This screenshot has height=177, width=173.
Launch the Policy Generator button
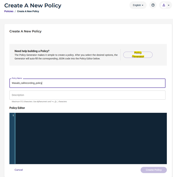point(138,55)
